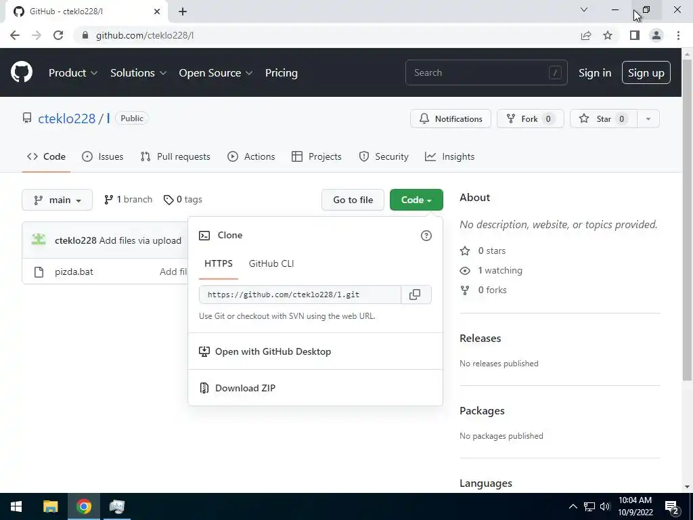Click the Go to file button
The image size is (693, 520).
tap(353, 200)
